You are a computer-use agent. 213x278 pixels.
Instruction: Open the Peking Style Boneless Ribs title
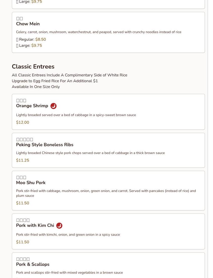click(45, 145)
